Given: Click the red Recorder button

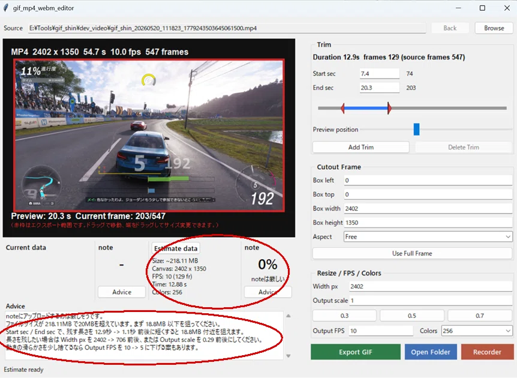Looking at the screenshot, I should pyautogui.click(x=487, y=352).
